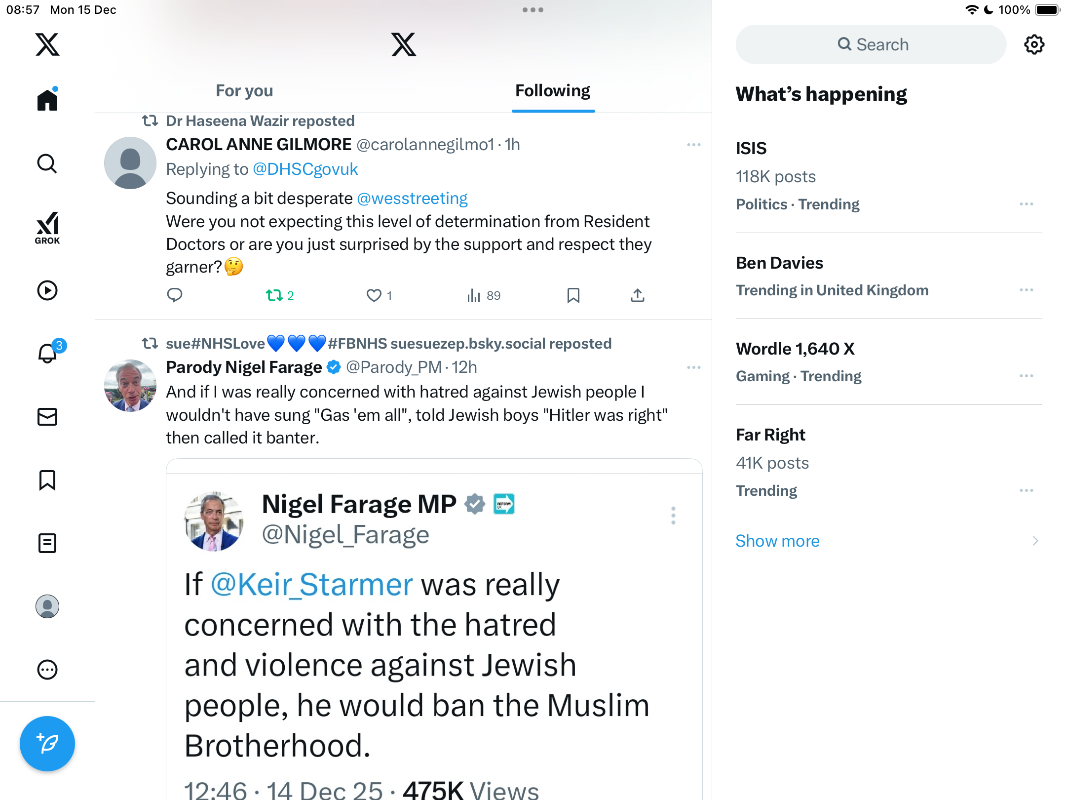Toggle like on Carol Anne Gilmore's post

pyautogui.click(x=374, y=295)
